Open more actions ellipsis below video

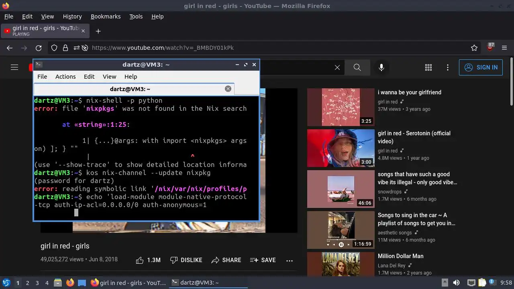pyautogui.click(x=290, y=261)
